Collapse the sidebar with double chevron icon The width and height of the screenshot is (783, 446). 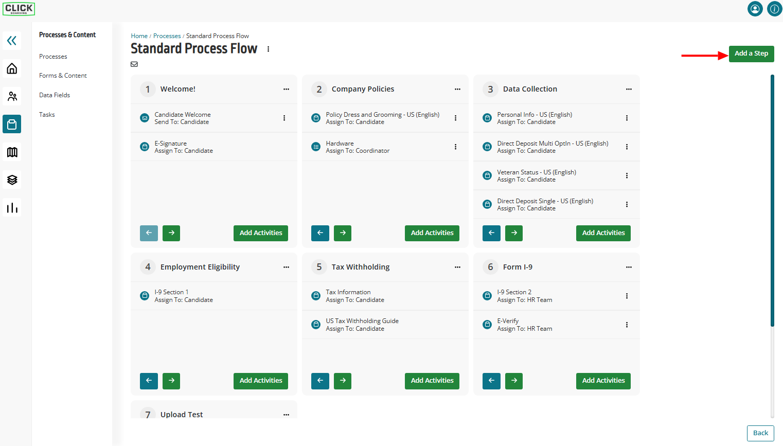(12, 41)
